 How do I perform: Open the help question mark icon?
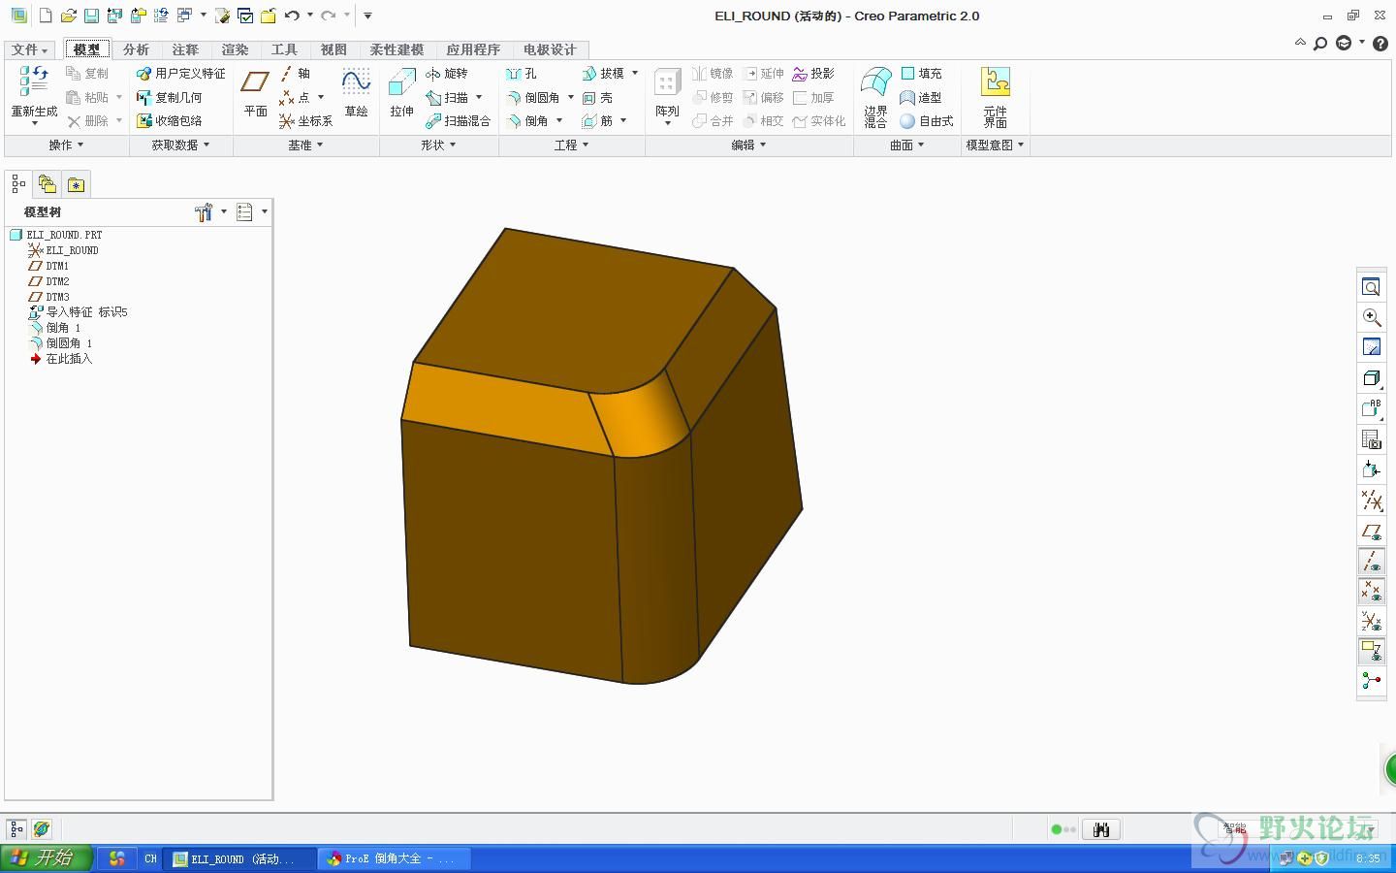(1380, 44)
